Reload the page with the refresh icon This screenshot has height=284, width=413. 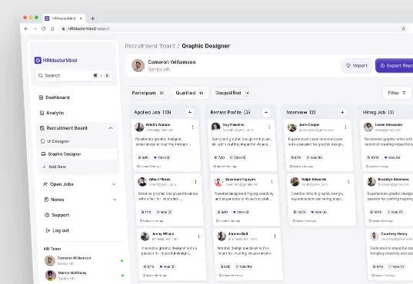coord(44,28)
